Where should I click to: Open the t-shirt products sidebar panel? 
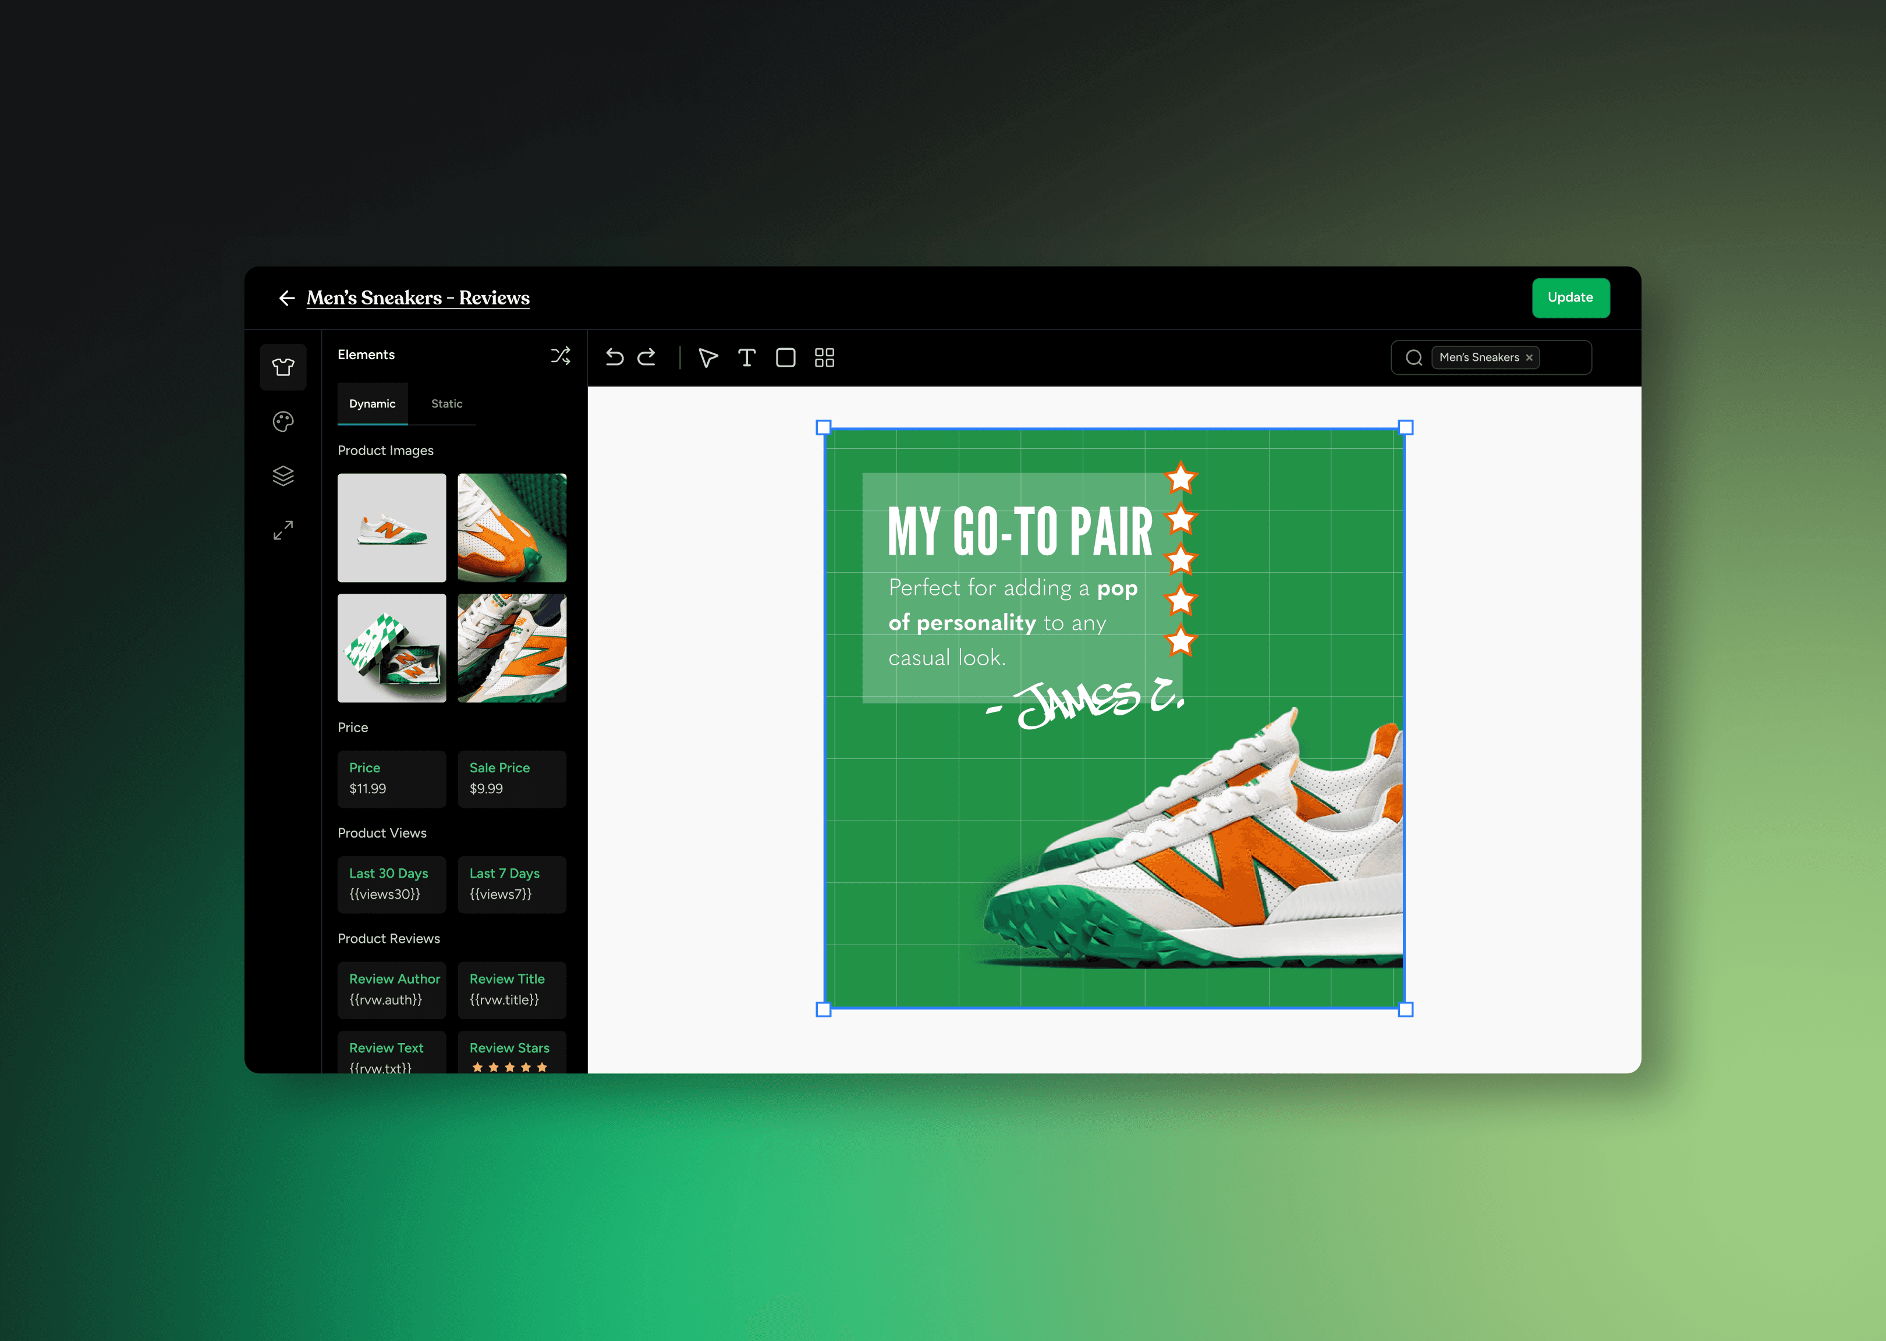click(x=283, y=367)
